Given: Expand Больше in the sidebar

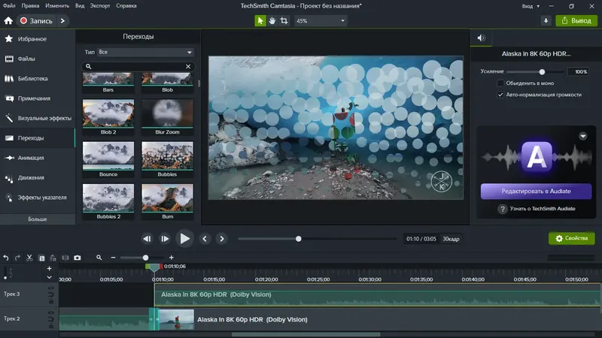Looking at the screenshot, I should tap(37, 219).
